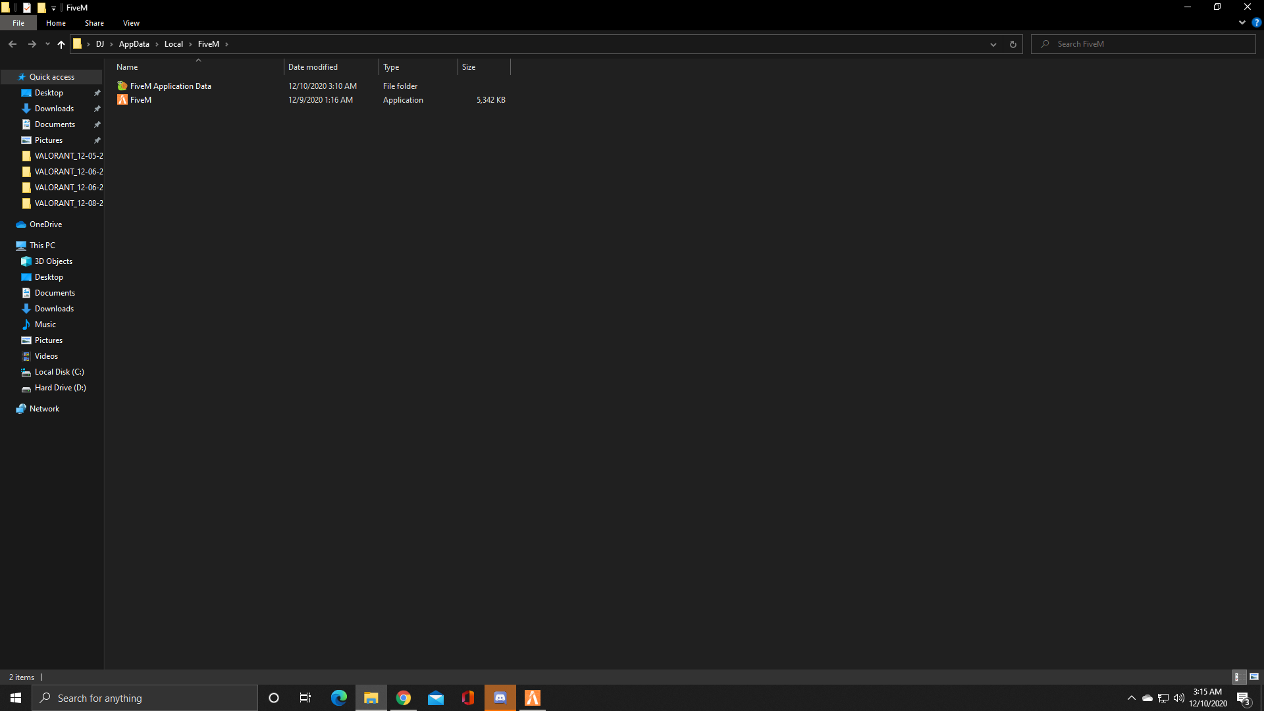The image size is (1264, 711).
Task: Open the recent locations dropdown arrow
Action: (47, 44)
